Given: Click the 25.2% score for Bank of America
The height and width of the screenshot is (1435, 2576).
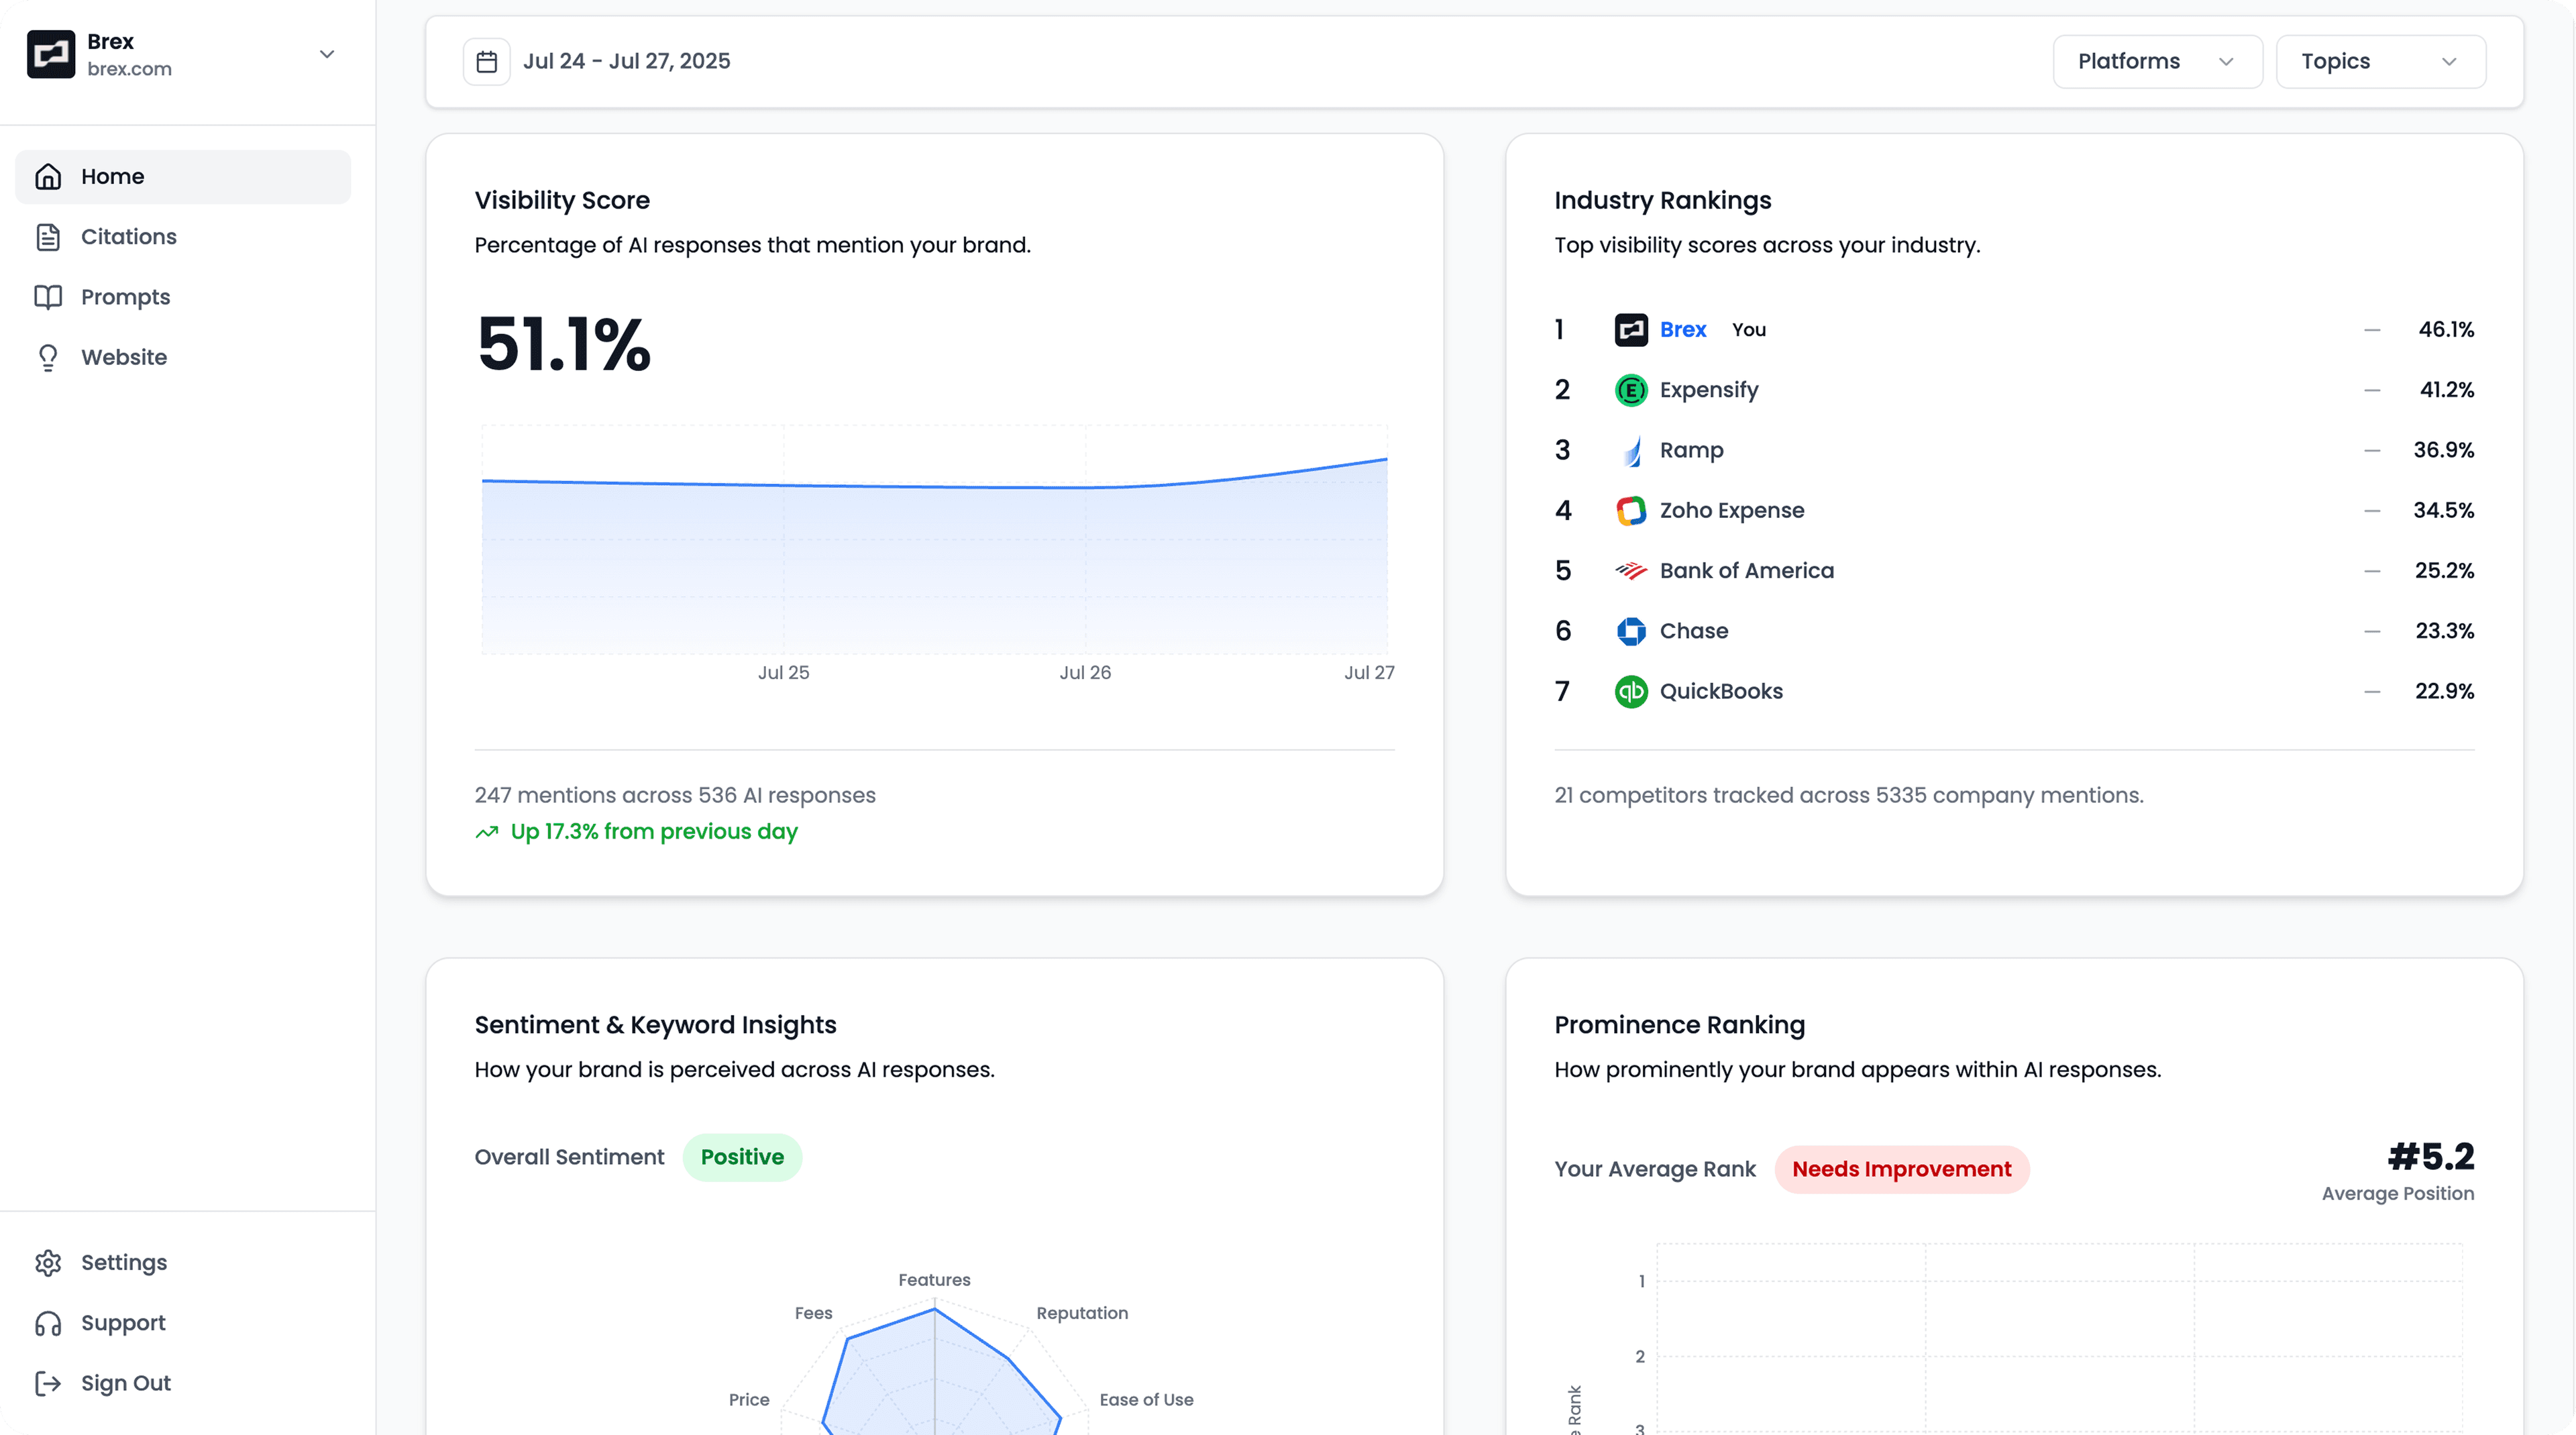Looking at the screenshot, I should (x=2445, y=571).
